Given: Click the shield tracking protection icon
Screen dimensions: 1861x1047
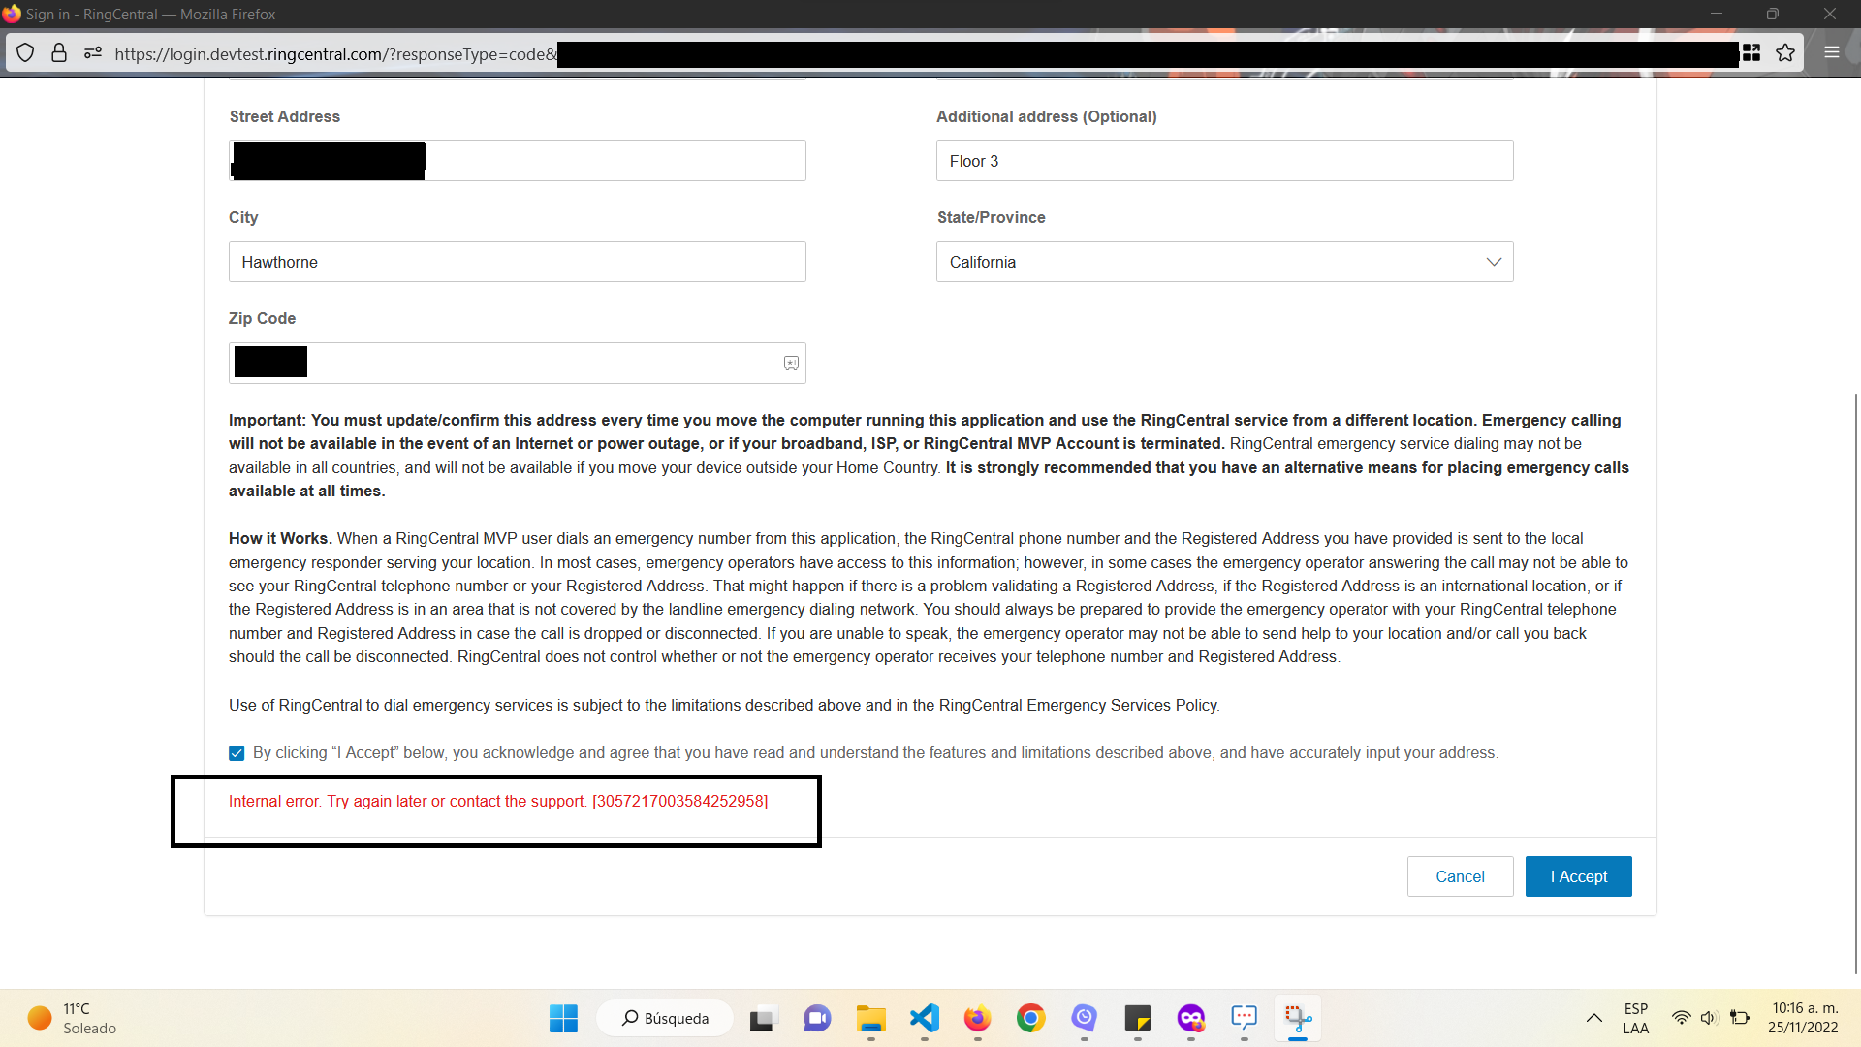Looking at the screenshot, I should tap(25, 53).
